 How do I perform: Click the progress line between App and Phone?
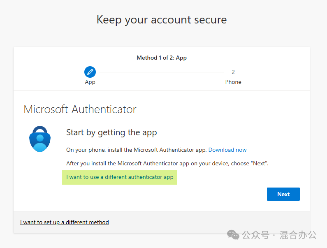click(x=162, y=72)
